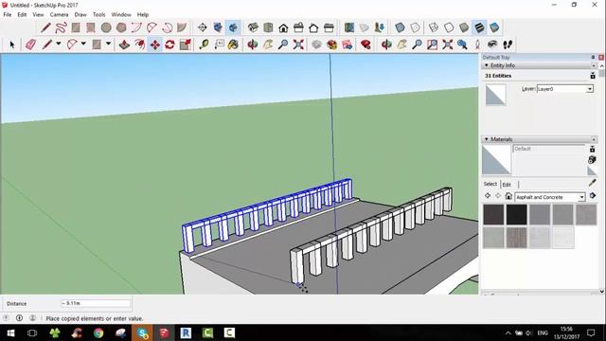606x341 pixels.
Task: Collapse the Entity Info panel
Action: 487,65
